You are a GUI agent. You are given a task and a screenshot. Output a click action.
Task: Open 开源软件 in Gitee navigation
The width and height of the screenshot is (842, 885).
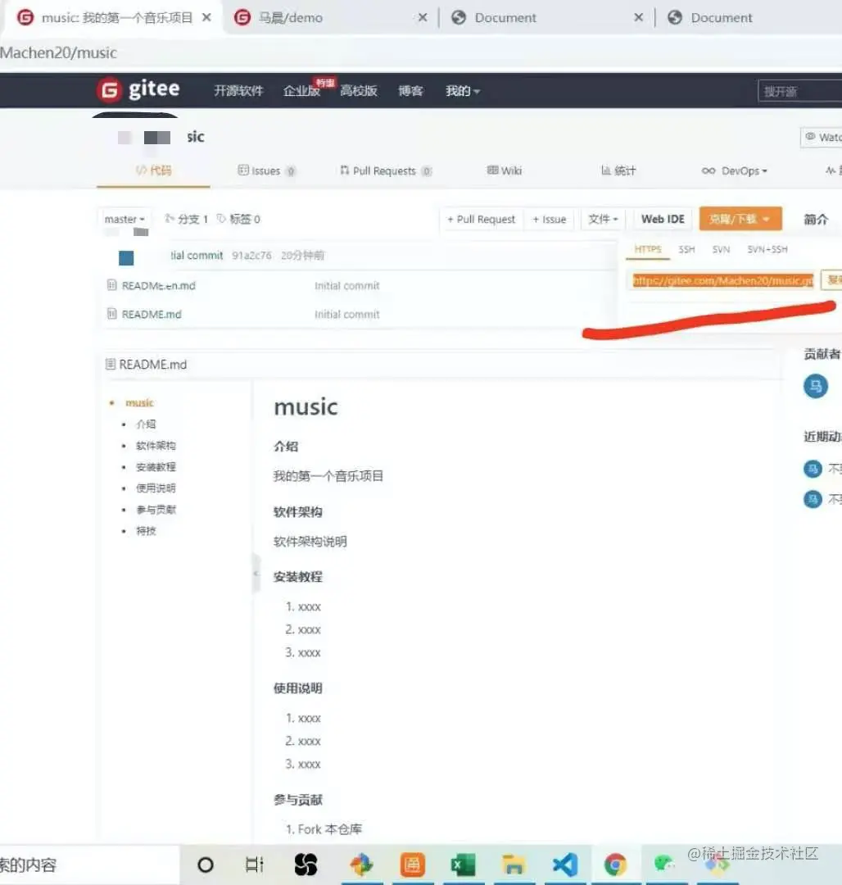(238, 91)
